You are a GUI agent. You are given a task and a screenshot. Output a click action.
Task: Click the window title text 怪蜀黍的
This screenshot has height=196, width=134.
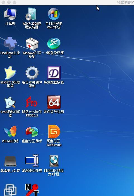[124, 2]
